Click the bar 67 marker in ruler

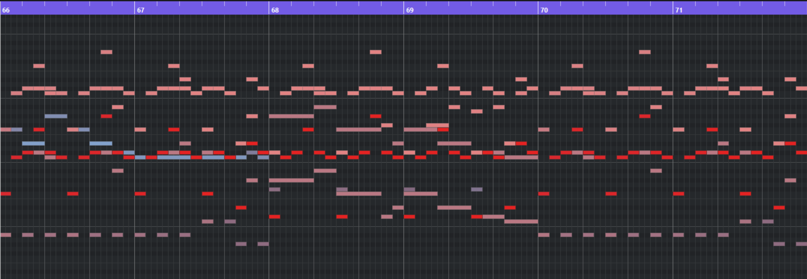[x=141, y=10]
